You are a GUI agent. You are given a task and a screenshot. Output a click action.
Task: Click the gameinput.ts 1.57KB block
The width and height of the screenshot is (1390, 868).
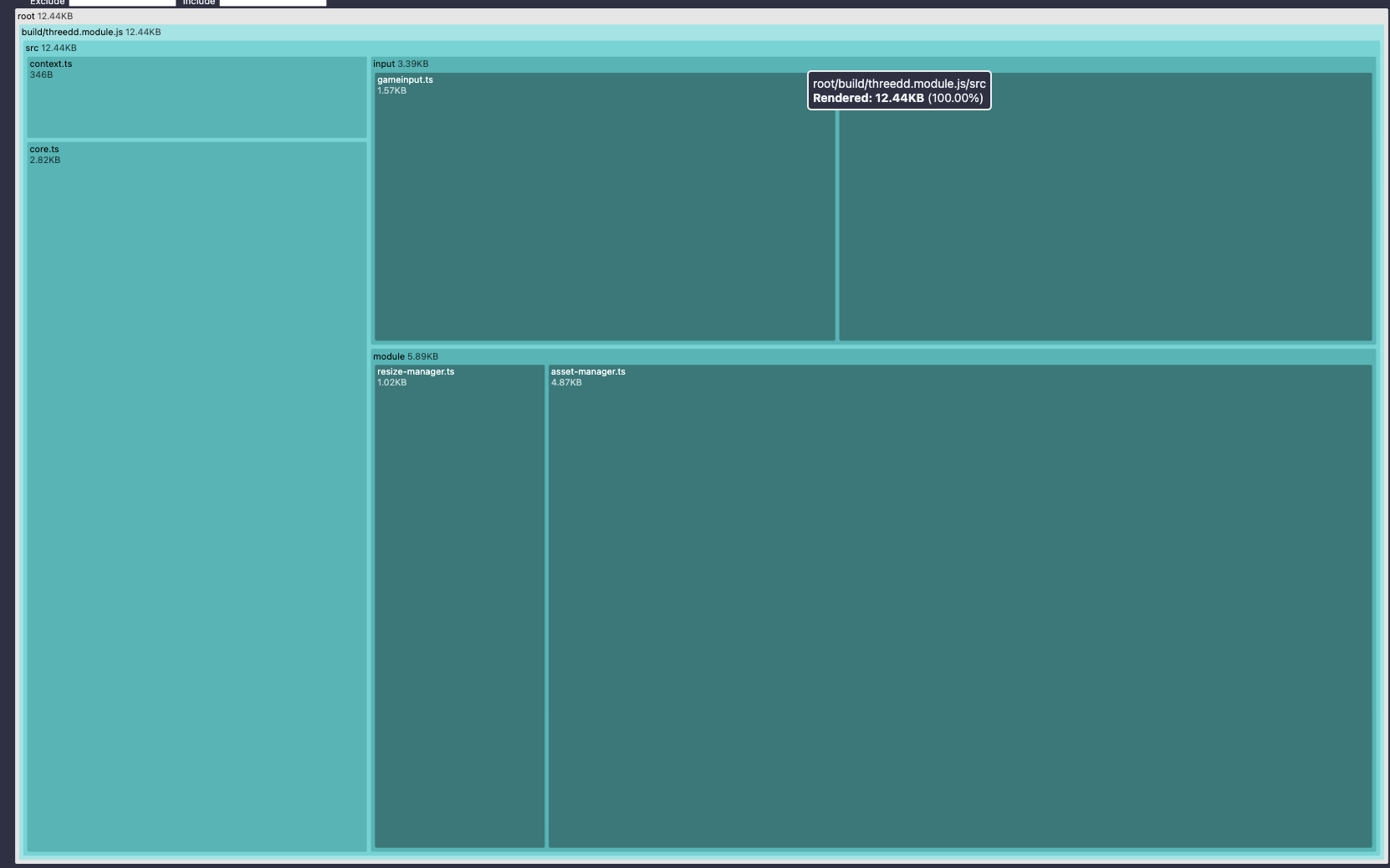[605, 207]
